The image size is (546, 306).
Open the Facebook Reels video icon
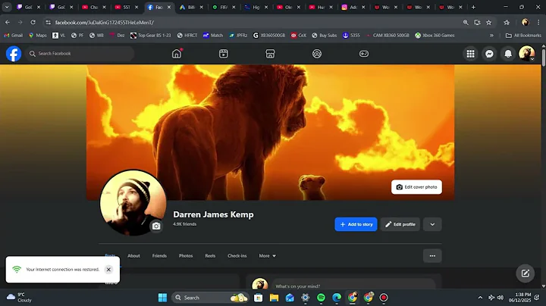pos(224,54)
